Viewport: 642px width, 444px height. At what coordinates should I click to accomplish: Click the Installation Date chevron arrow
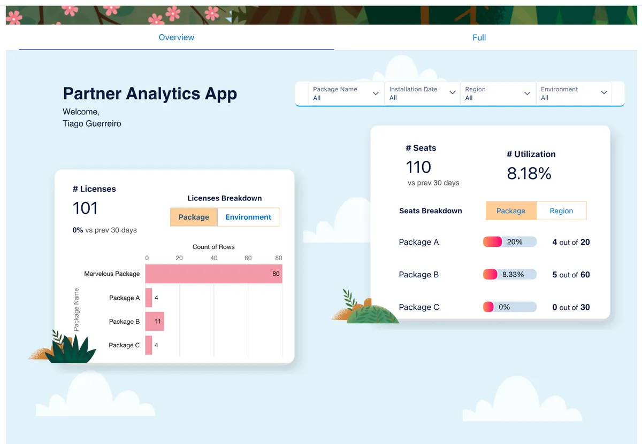[x=452, y=93]
